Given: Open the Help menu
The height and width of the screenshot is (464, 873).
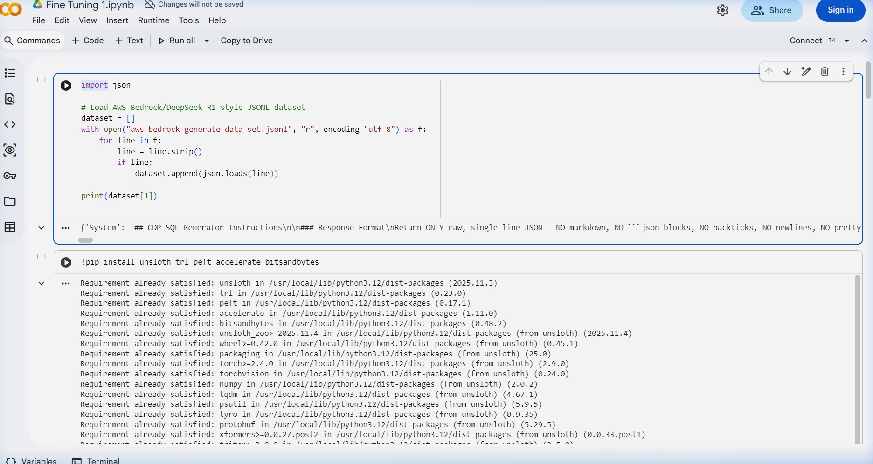Looking at the screenshot, I should click(217, 20).
